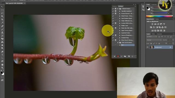Collapse the New set of actions folder
175x98 pixels.
point(118,42)
